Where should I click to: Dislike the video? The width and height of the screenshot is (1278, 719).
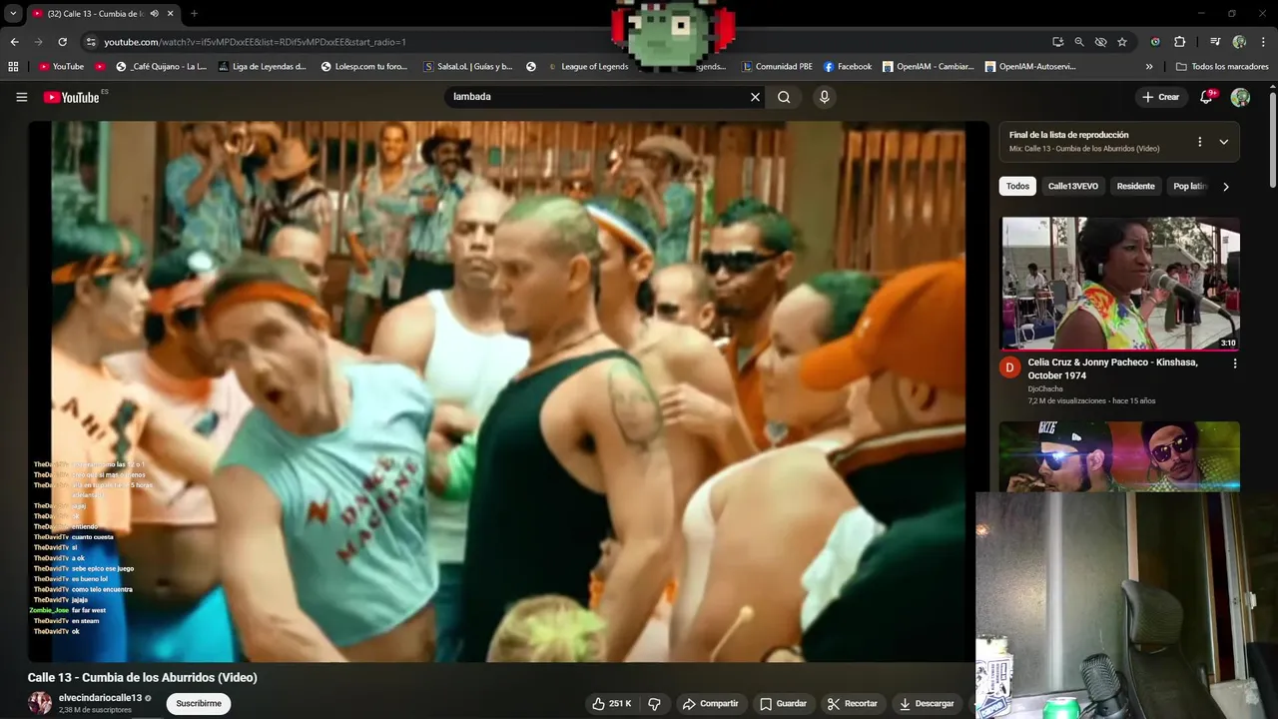654,703
